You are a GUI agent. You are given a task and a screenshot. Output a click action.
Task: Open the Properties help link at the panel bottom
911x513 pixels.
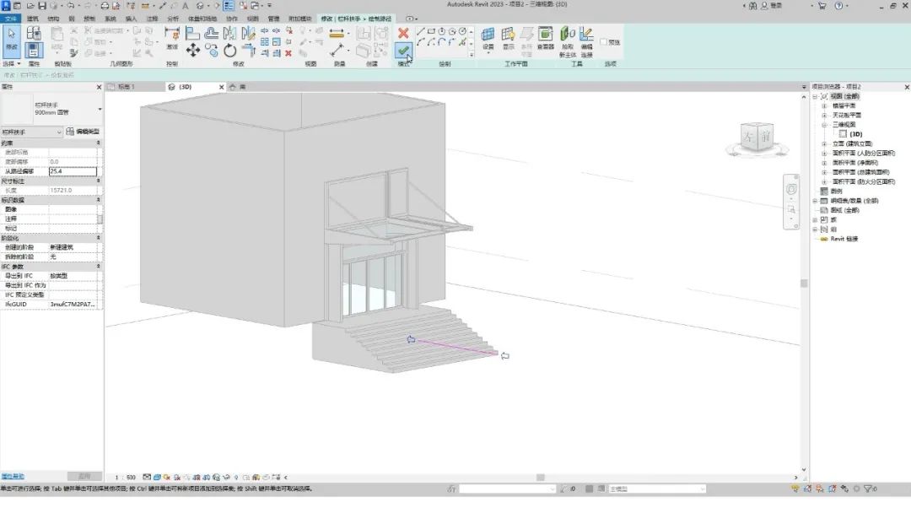(x=13, y=477)
